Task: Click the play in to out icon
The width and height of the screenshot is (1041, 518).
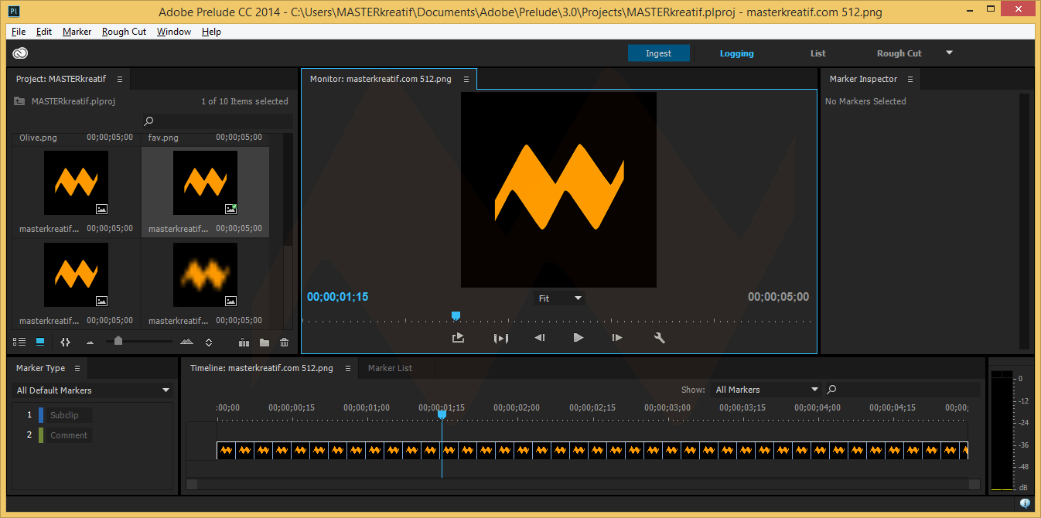Action: 500,338
